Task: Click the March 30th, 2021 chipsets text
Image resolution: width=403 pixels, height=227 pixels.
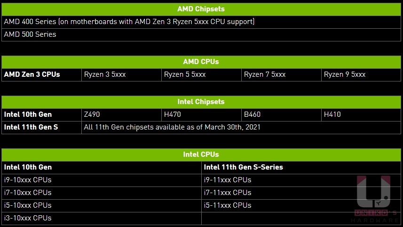Action: point(172,127)
